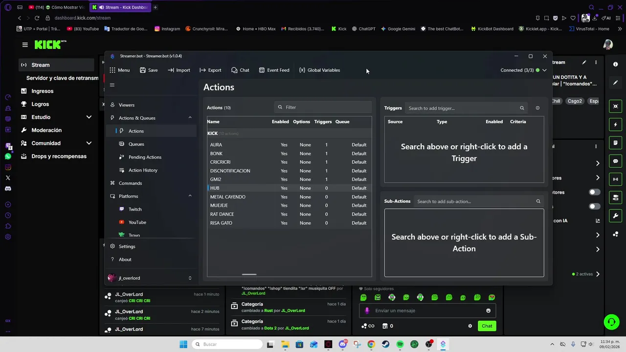Open the Event Feed
The height and width of the screenshot is (352, 626).
pos(274,70)
